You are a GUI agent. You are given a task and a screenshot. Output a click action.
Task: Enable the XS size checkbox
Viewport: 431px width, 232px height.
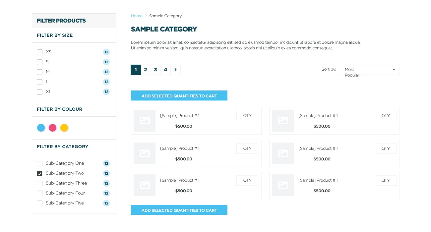pyautogui.click(x=39, y=52)
